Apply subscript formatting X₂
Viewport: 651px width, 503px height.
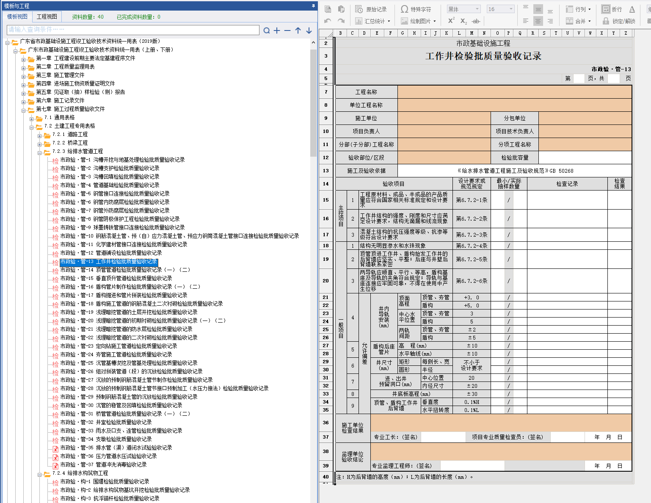463,21
